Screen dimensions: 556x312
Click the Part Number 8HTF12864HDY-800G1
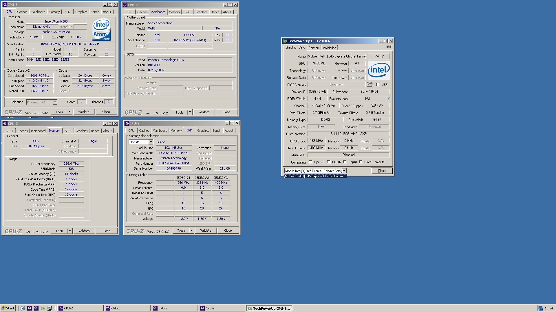click(x=173, y=163)
